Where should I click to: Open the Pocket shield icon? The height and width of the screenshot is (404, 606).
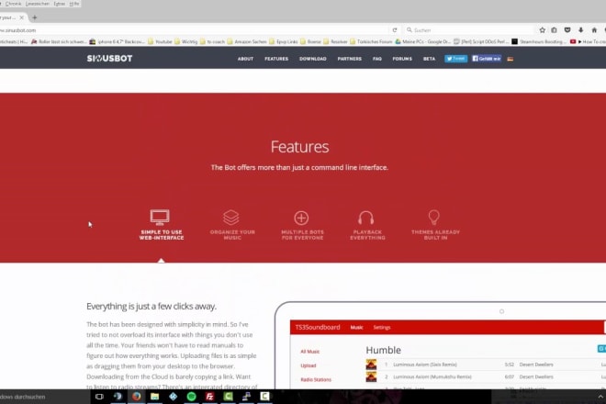tap(567, 30)
